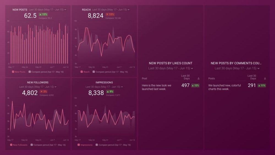The image size is (275, 155).
Task: Click the delta column header in likes table
Action: (x=199, y=78)
